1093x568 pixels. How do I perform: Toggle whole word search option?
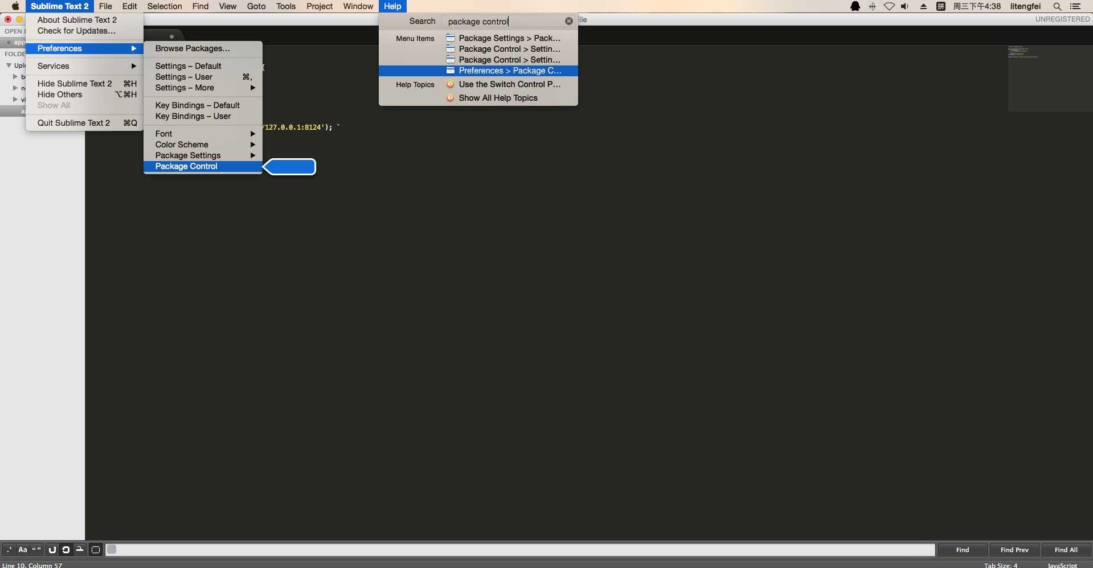[x=36, y=550]
